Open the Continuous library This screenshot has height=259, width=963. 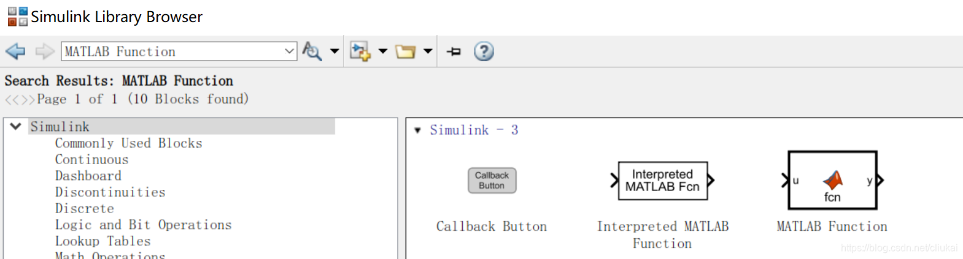[91, 160]
